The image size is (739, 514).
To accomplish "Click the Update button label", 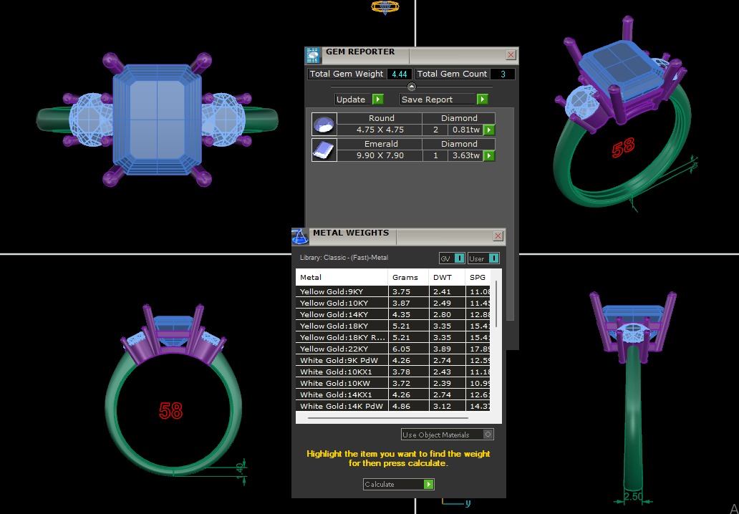I will point(351,100).
